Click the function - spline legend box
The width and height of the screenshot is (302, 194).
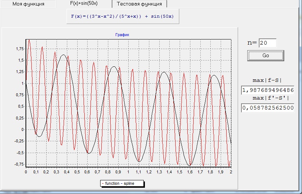122,183
